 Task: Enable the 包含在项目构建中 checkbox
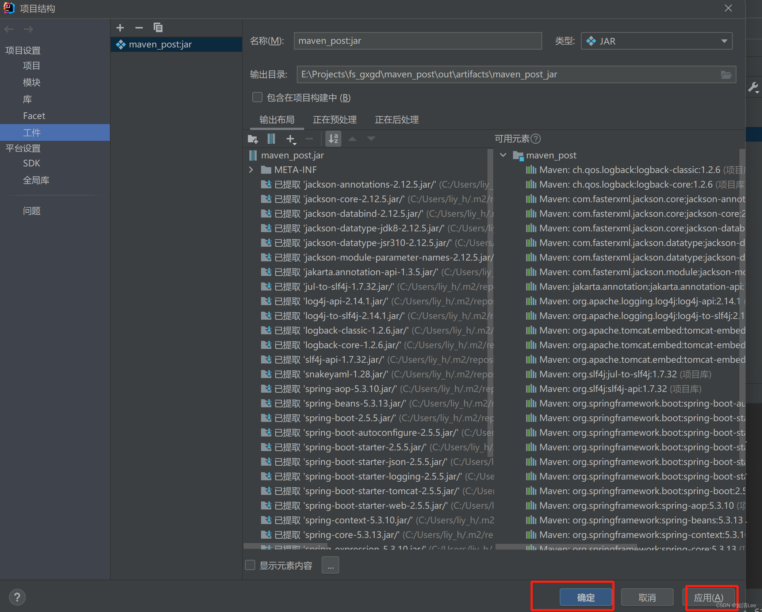257,97
